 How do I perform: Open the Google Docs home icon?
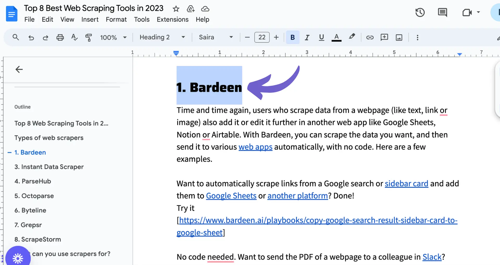pos(12,14)
